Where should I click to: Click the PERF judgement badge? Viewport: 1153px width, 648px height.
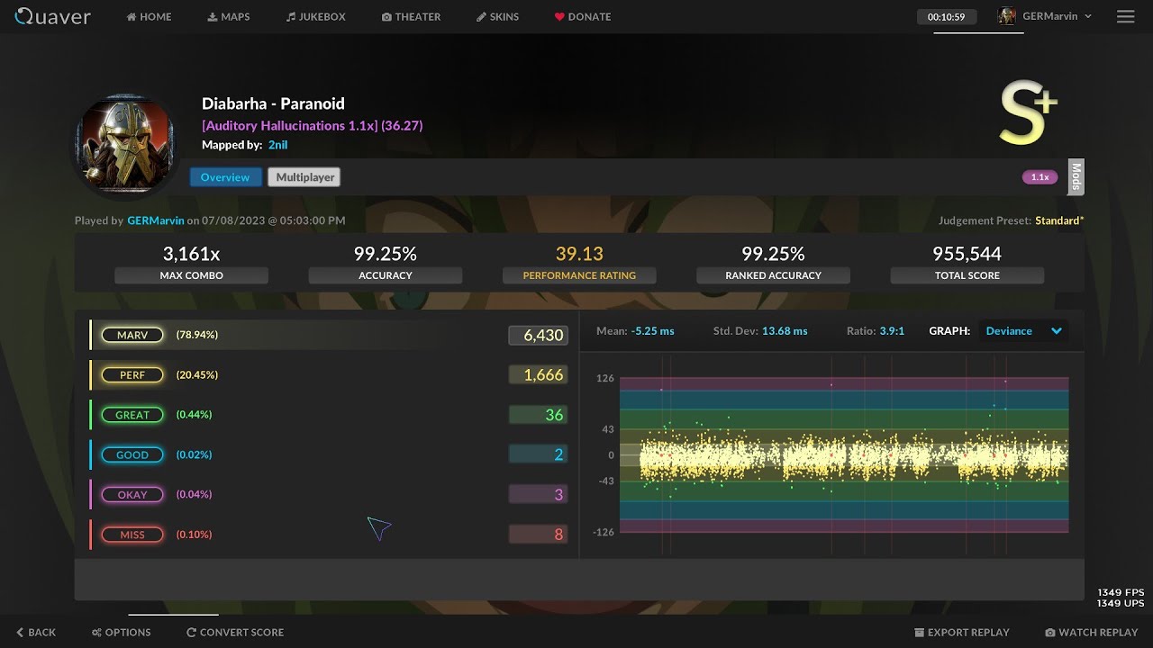[132, 374]
